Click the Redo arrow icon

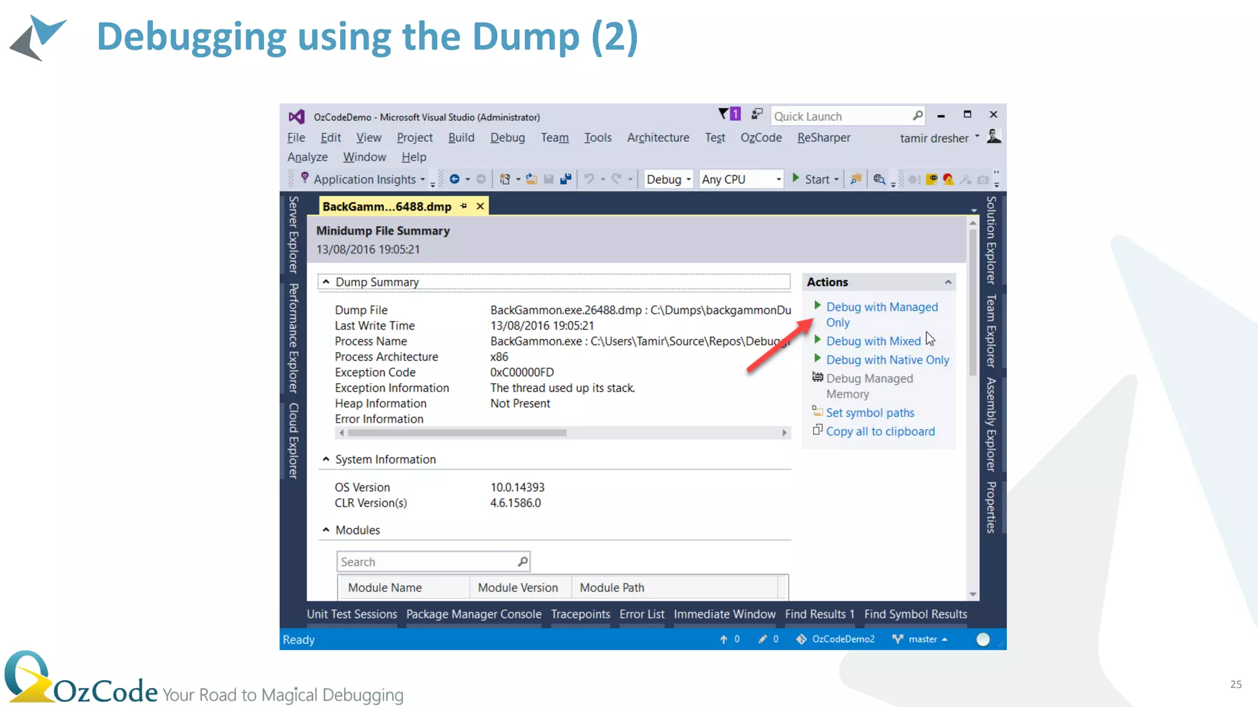click(x=617, y=179)
